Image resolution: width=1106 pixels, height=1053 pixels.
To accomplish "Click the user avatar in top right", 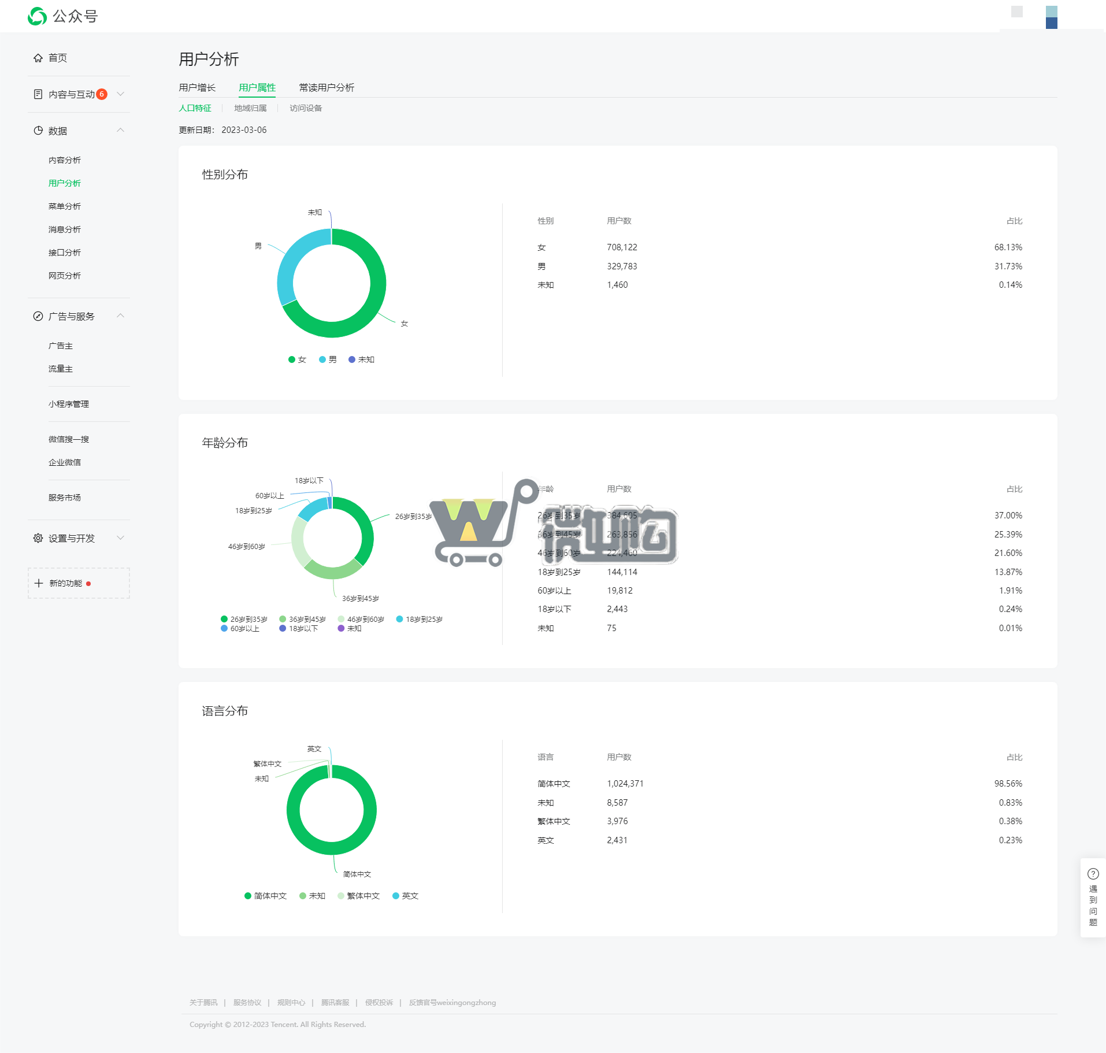I will pyautogui.click(x=1051, y=17).
